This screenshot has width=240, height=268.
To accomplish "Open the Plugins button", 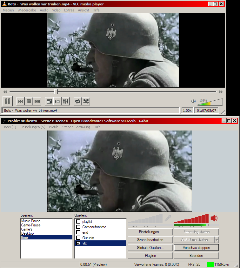I will point(150,256).
